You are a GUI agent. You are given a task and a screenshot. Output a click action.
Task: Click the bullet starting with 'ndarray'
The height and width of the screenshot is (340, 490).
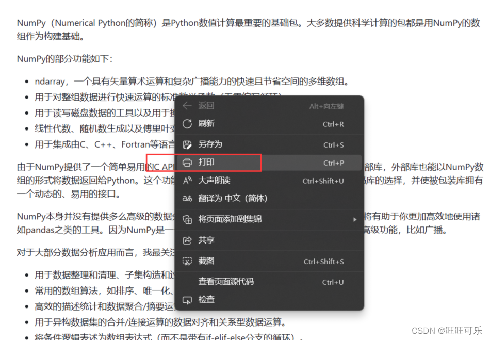(191, 82)
